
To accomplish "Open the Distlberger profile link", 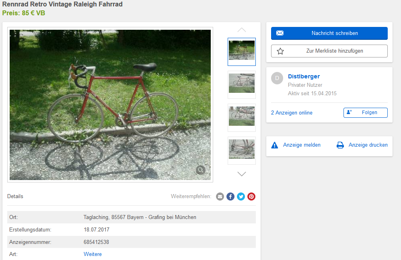I will coord(304,76).
